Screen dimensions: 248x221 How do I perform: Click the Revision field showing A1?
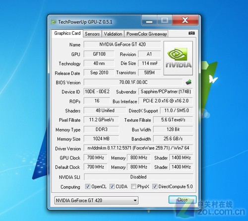pos(149,54)
